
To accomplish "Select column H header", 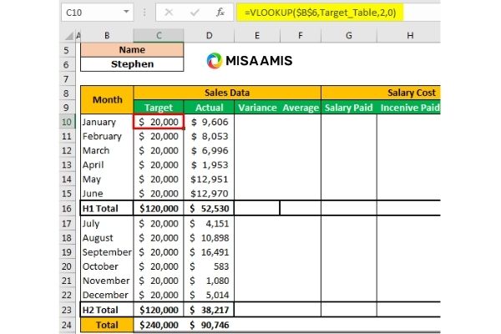I will point(408,35).
